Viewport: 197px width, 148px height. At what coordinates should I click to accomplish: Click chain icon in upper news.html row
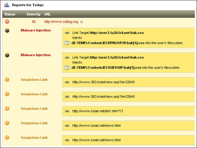67,125
